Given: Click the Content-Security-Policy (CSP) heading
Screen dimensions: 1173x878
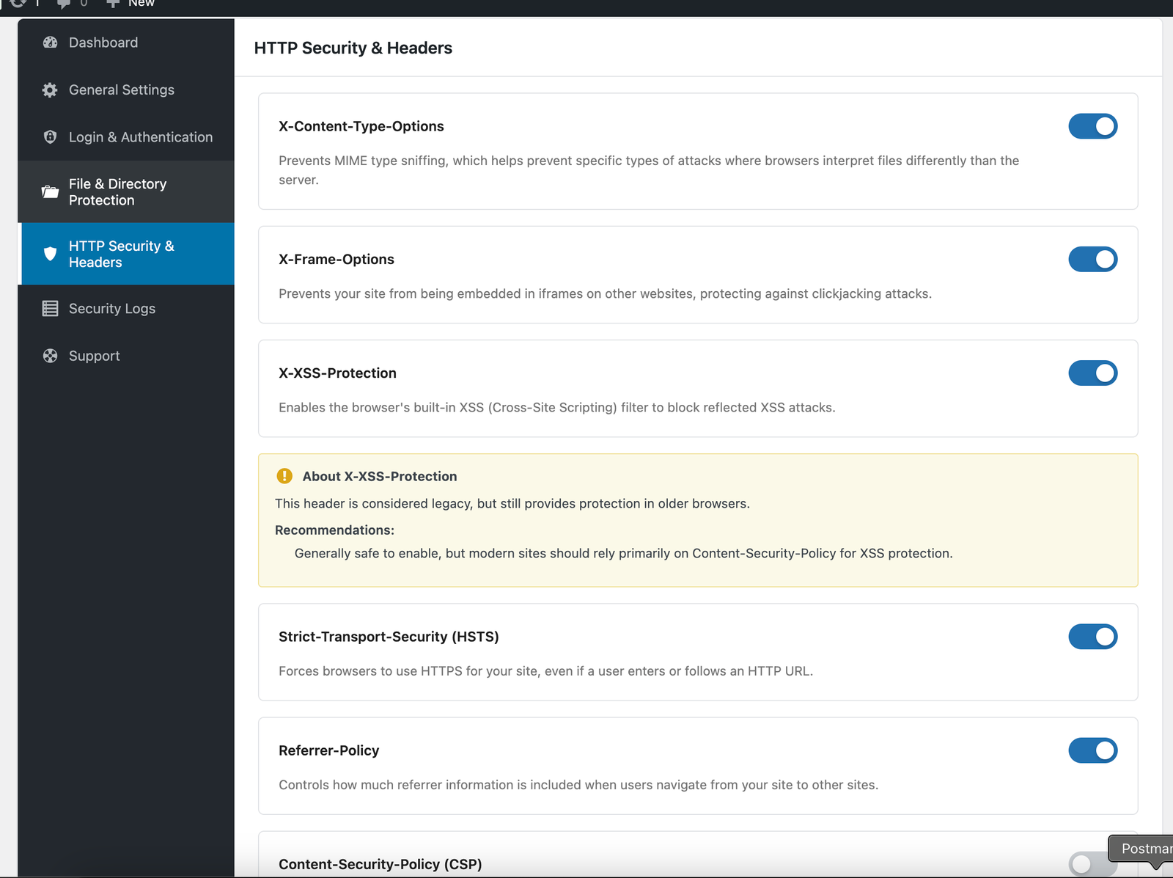Looking at the screenshot, I should 380,864.
